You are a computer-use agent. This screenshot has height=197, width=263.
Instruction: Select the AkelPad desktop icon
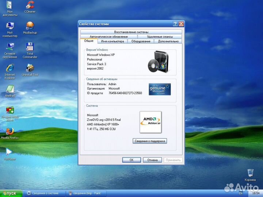10,91
